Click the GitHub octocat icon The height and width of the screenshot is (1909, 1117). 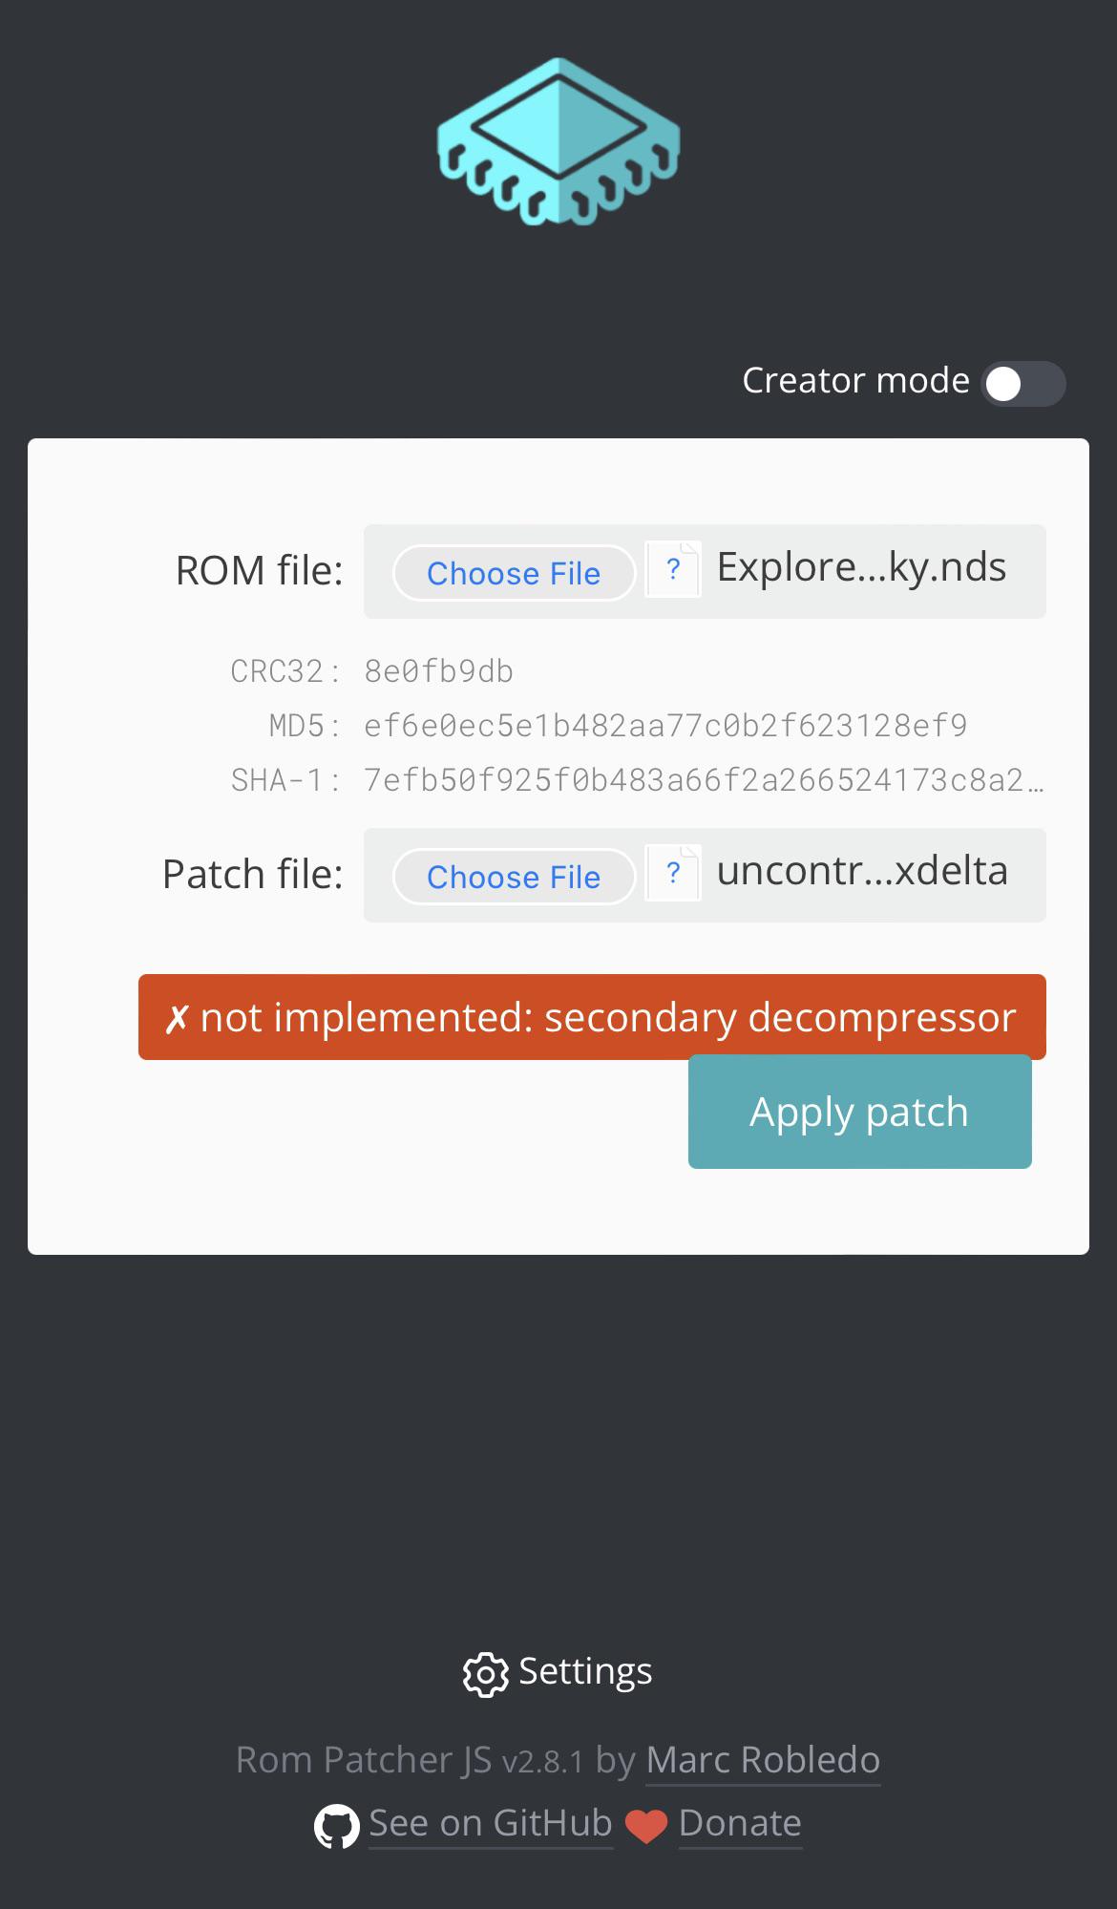[x=336, y=1824]
